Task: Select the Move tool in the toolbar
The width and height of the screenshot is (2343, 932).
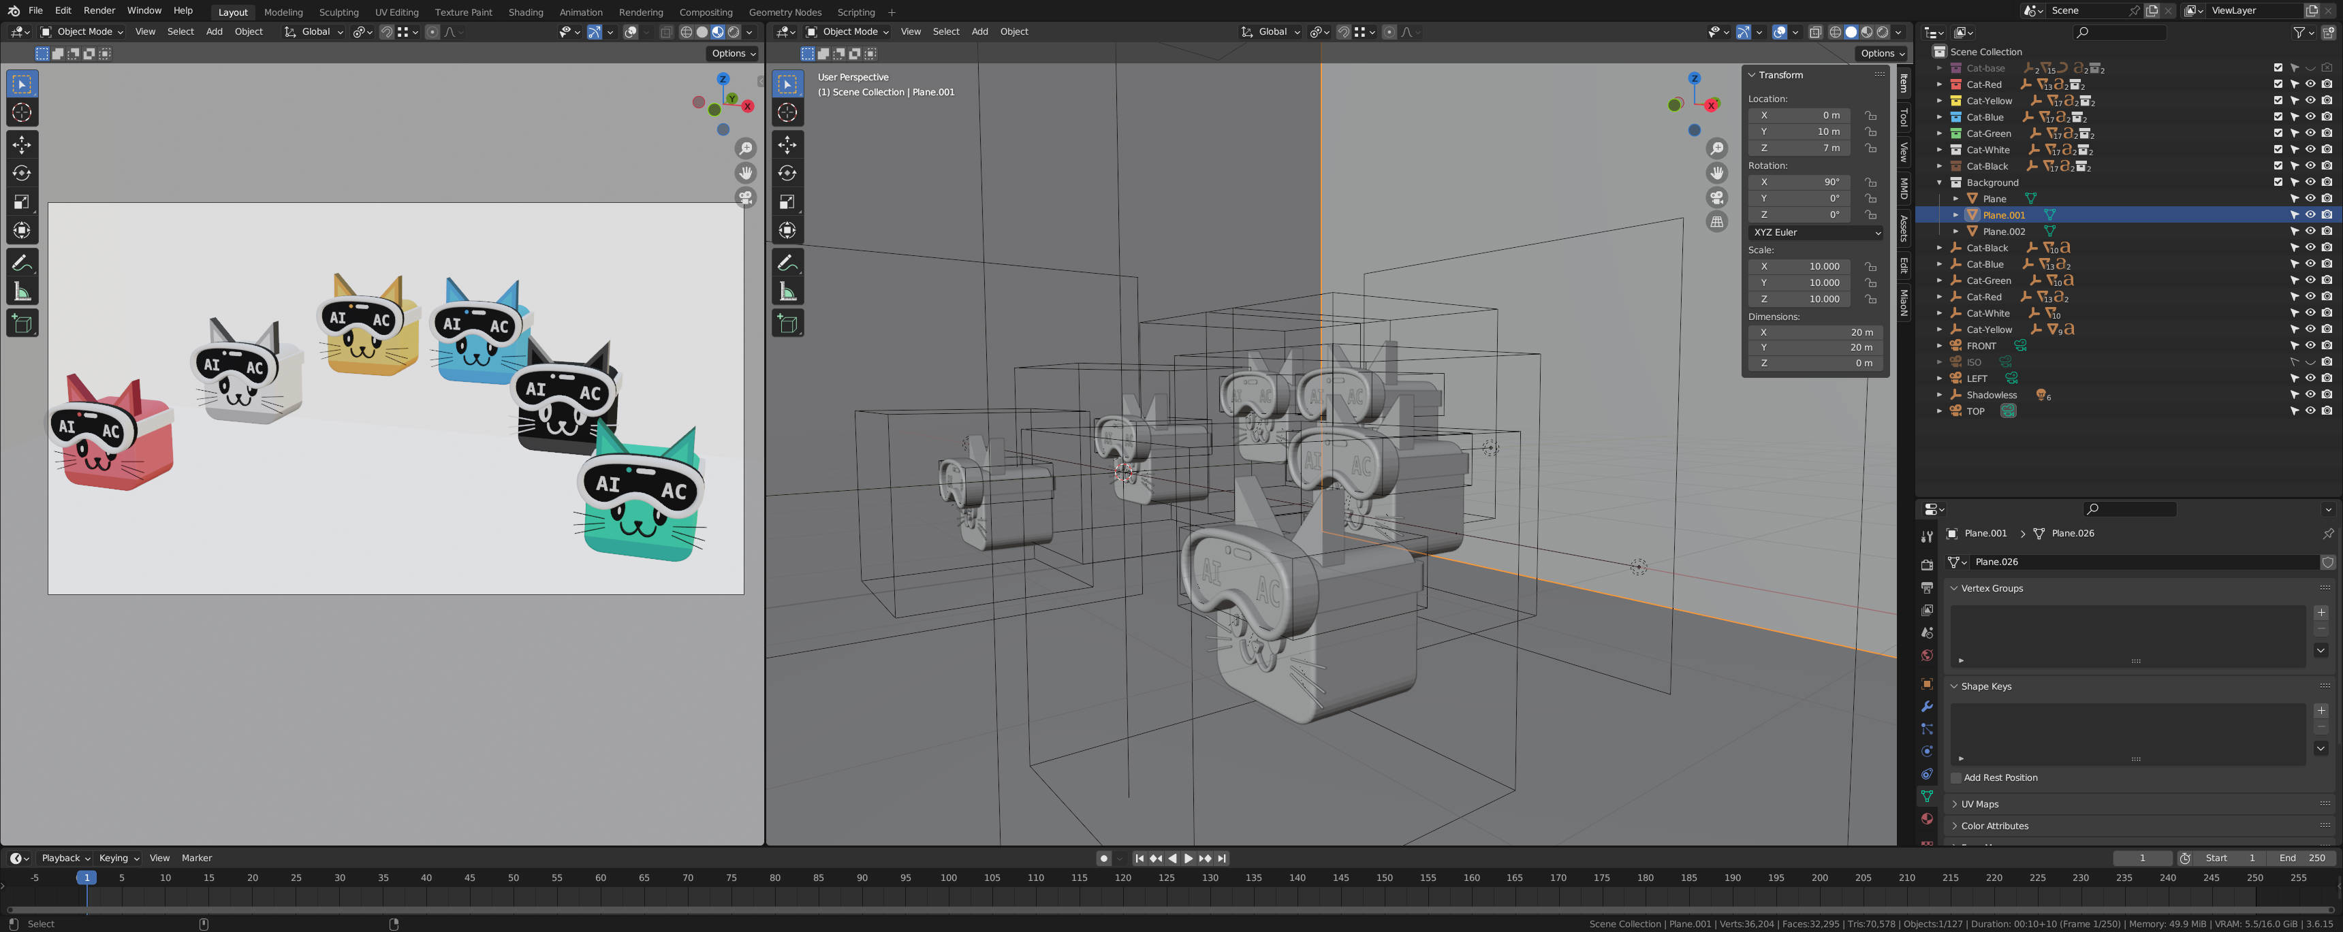Action: point(21,144)
